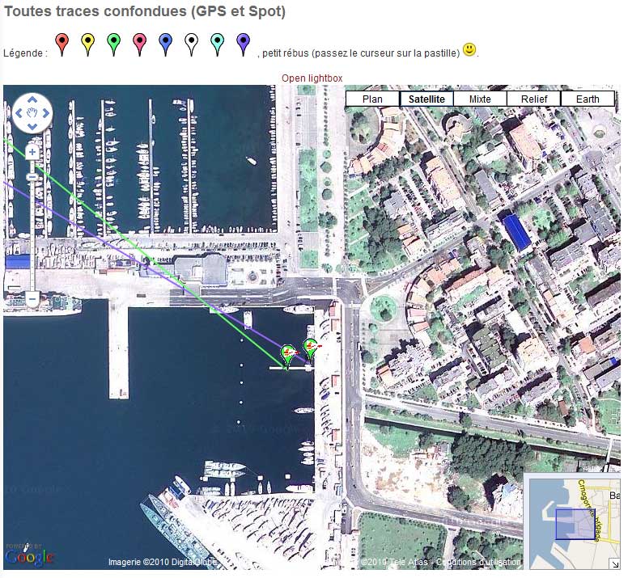The height and width of the screenshot is (578, 628).
Task: Click the red legend pin marker
Action: tap(62, 42)
